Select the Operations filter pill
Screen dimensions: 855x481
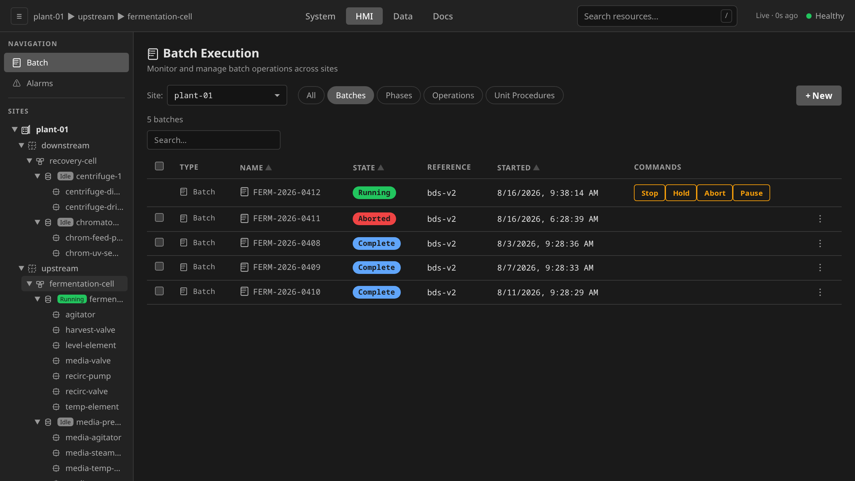[x=453, y=95]
